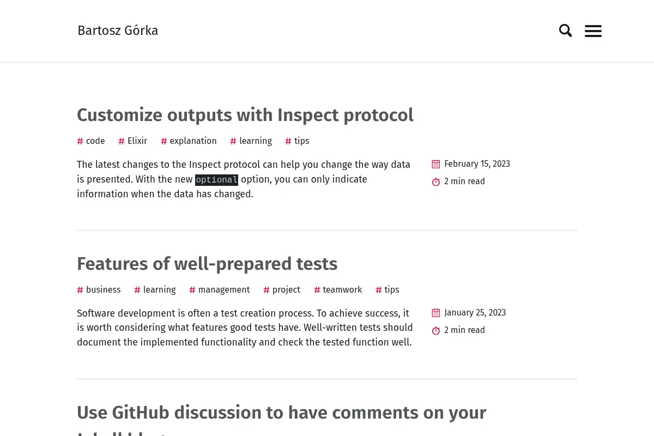The image size is (654, 436).
Task: Open the Customize outputs with Inspect protocol post
Action: point(245,115)
